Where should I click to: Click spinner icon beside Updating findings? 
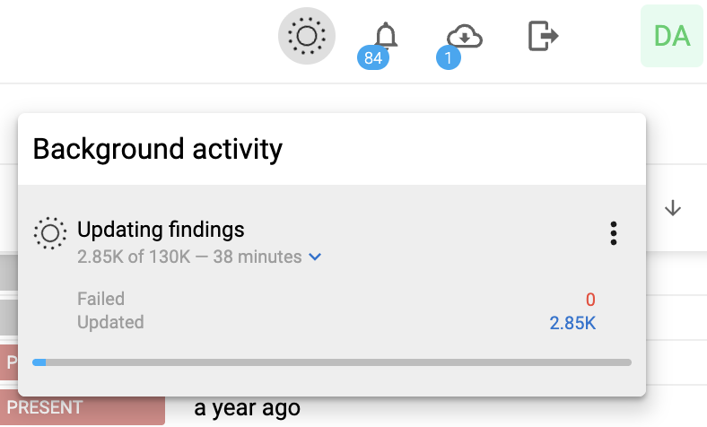coord(49,233)
